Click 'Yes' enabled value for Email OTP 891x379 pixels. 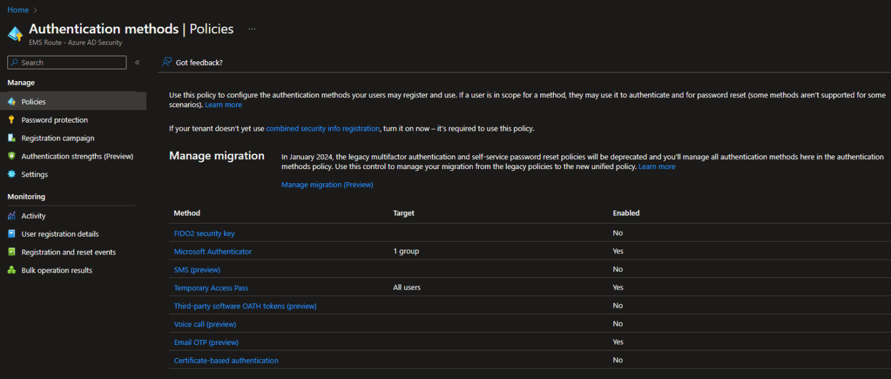(x=618, y=342)
